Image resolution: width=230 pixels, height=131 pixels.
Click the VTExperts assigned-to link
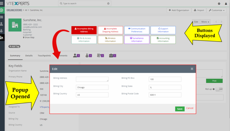(x=44, y=107)
